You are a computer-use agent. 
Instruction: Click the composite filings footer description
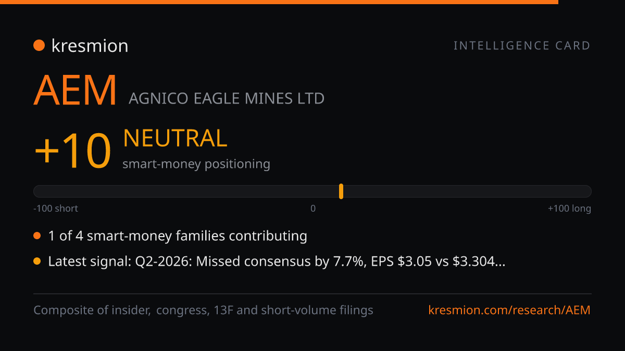pyautogui.click(x=204, y=310)
